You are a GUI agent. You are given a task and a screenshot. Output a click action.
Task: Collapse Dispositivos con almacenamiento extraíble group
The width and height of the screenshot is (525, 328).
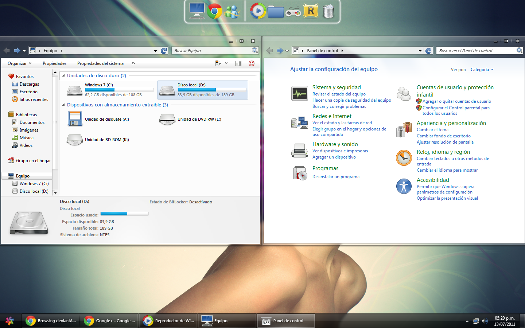click(63, 105)
